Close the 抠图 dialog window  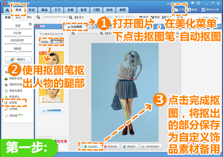coord(219,26)
